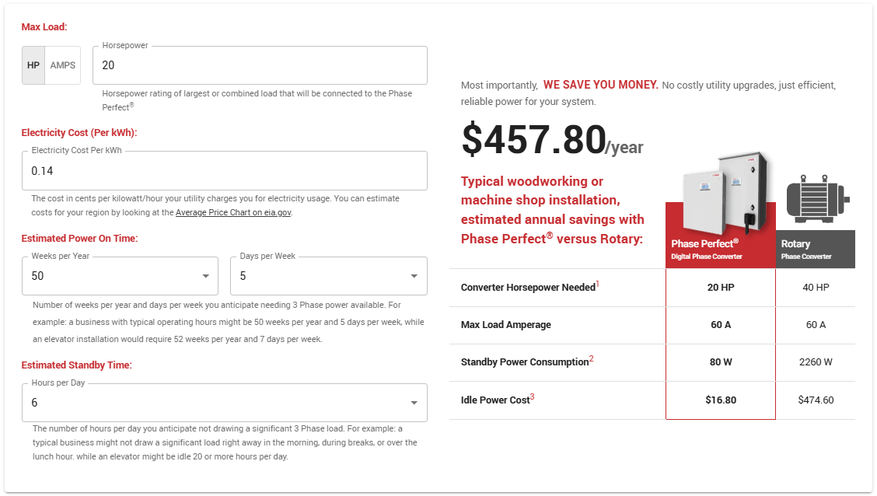The height and width of the screenshot is (496, 877).
Task: Expand the Days per Week dropdown
Action: pyautogui.click(x=328, y=276)
